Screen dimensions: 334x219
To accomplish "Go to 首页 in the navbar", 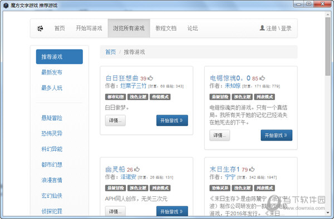I will coord(60,28).
